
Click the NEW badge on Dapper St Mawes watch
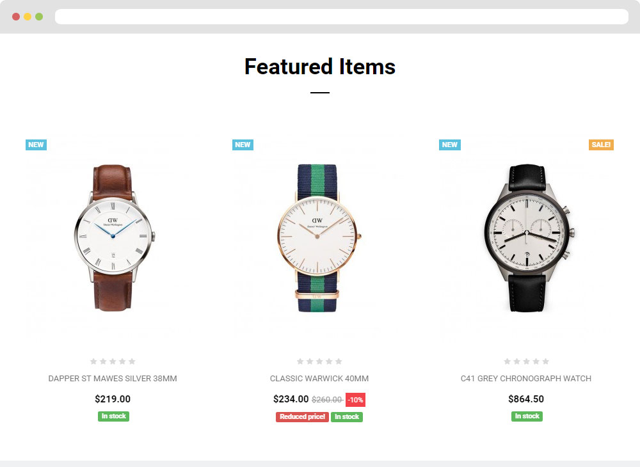coord(36,145)
